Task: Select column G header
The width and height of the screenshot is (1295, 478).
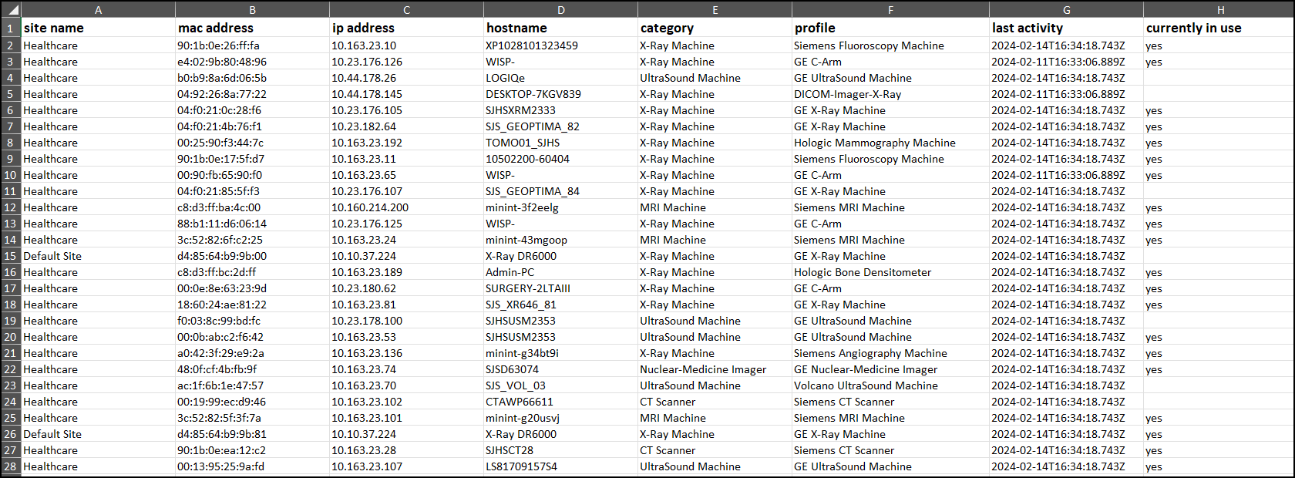Action: pos(1067,10)
